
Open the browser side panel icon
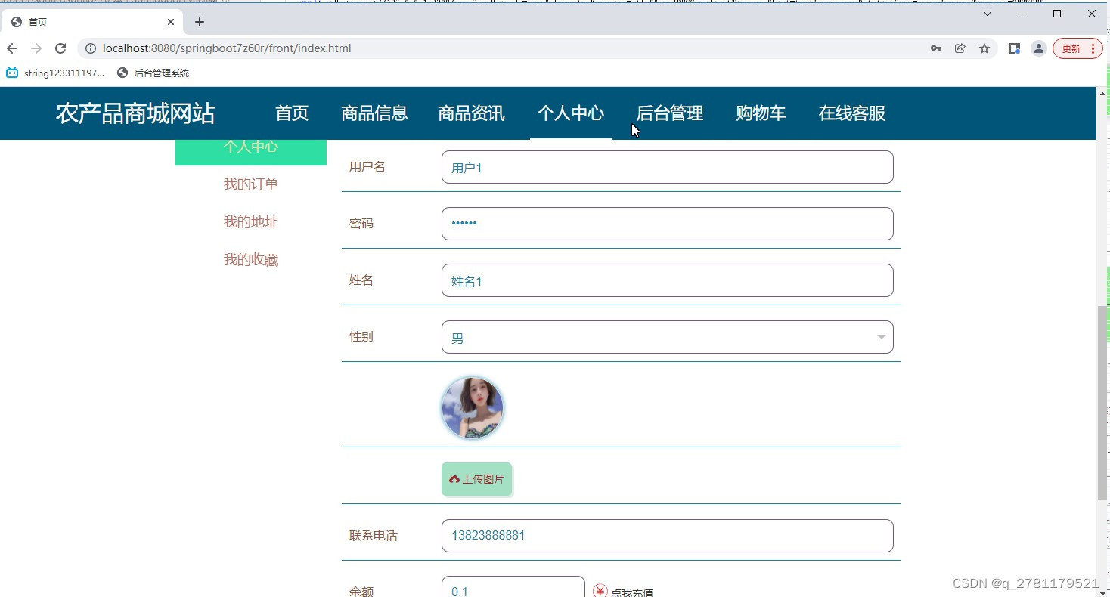[x=1015, y=48]
